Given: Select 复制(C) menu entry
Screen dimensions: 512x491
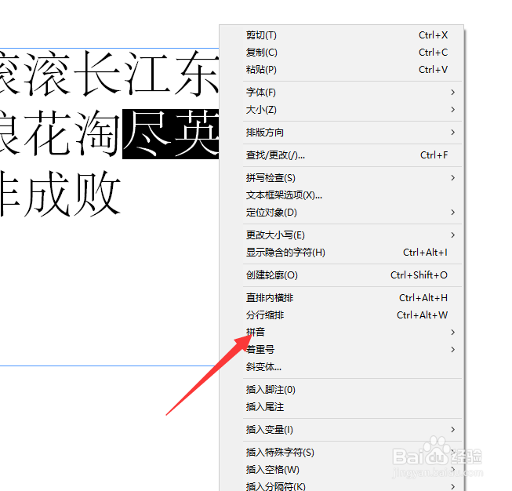Looking at the screenshot, I should coord(342,53).
